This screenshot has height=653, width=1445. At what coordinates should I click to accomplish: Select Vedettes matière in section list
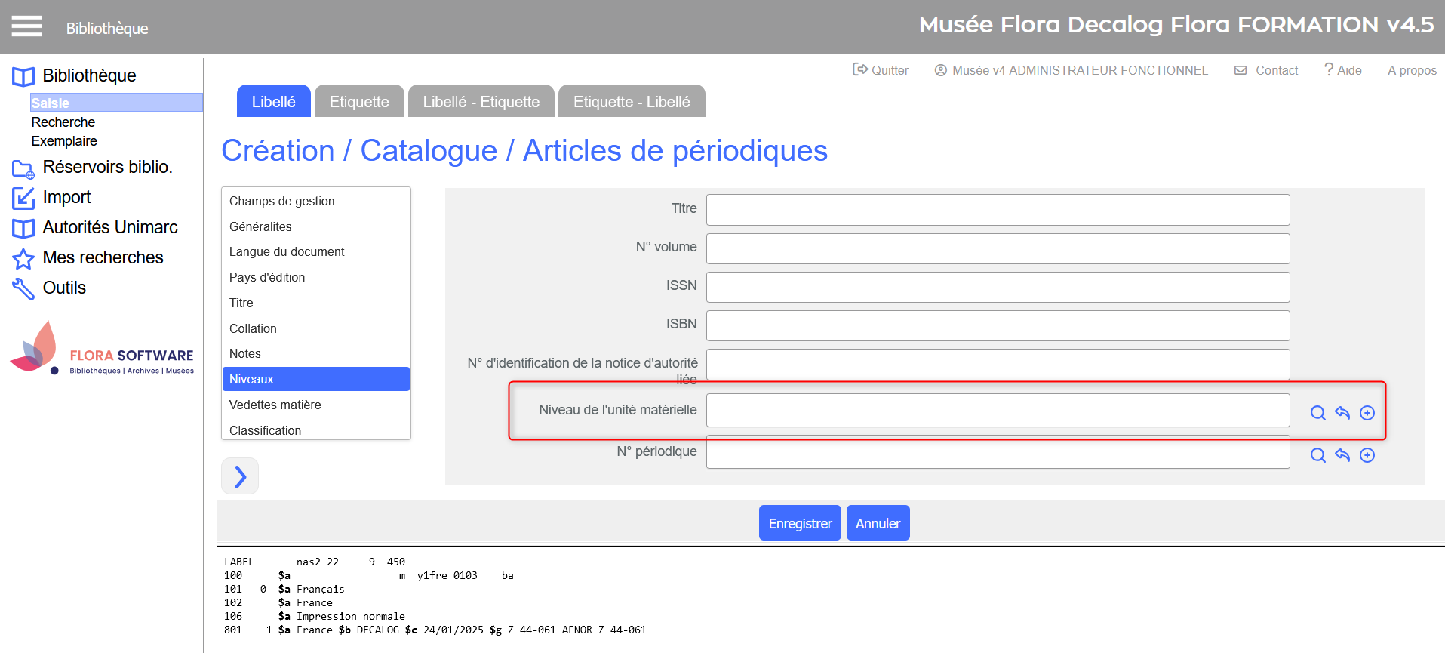point(275,405)
